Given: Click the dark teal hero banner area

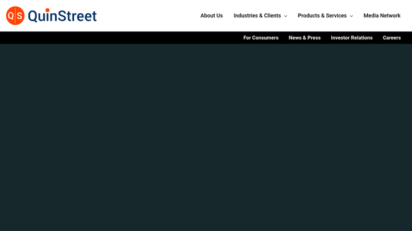Looking at the screenshot, I should point(206,138).
